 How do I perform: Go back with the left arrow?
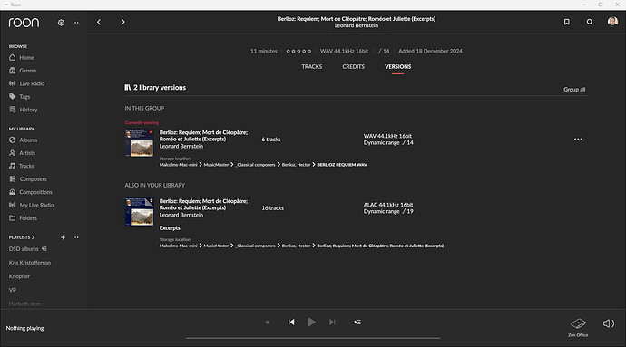pyautogui.click(x=99, y=22)
